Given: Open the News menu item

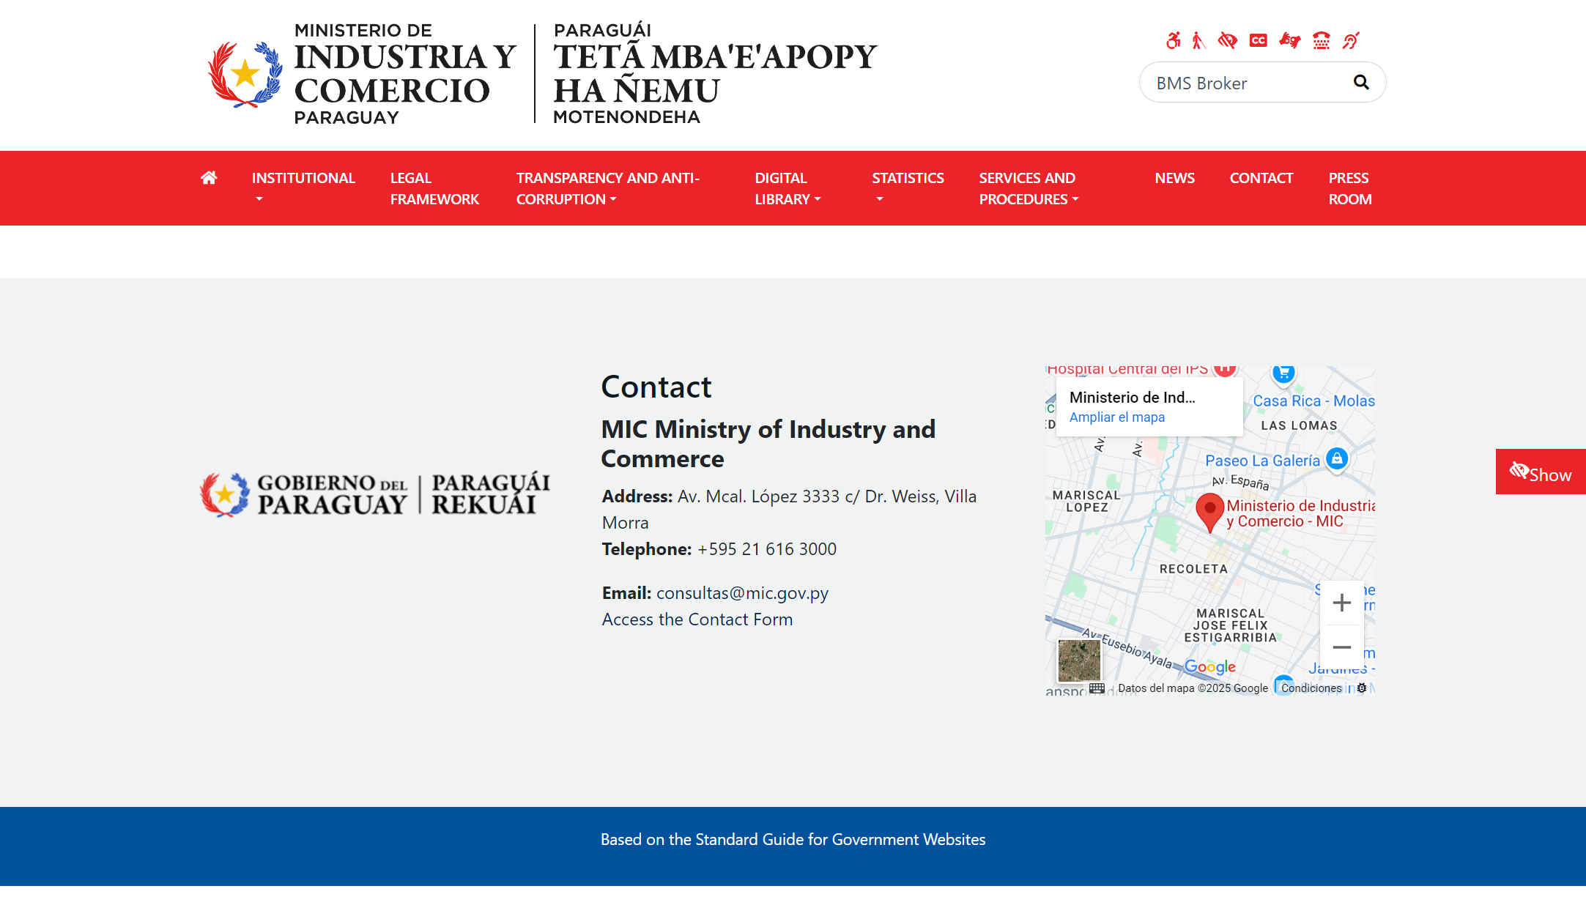Looking at the screenshot, I should point(1174,178).
